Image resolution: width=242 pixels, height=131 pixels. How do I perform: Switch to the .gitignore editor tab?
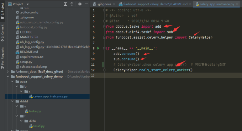[x=104, y=4]
